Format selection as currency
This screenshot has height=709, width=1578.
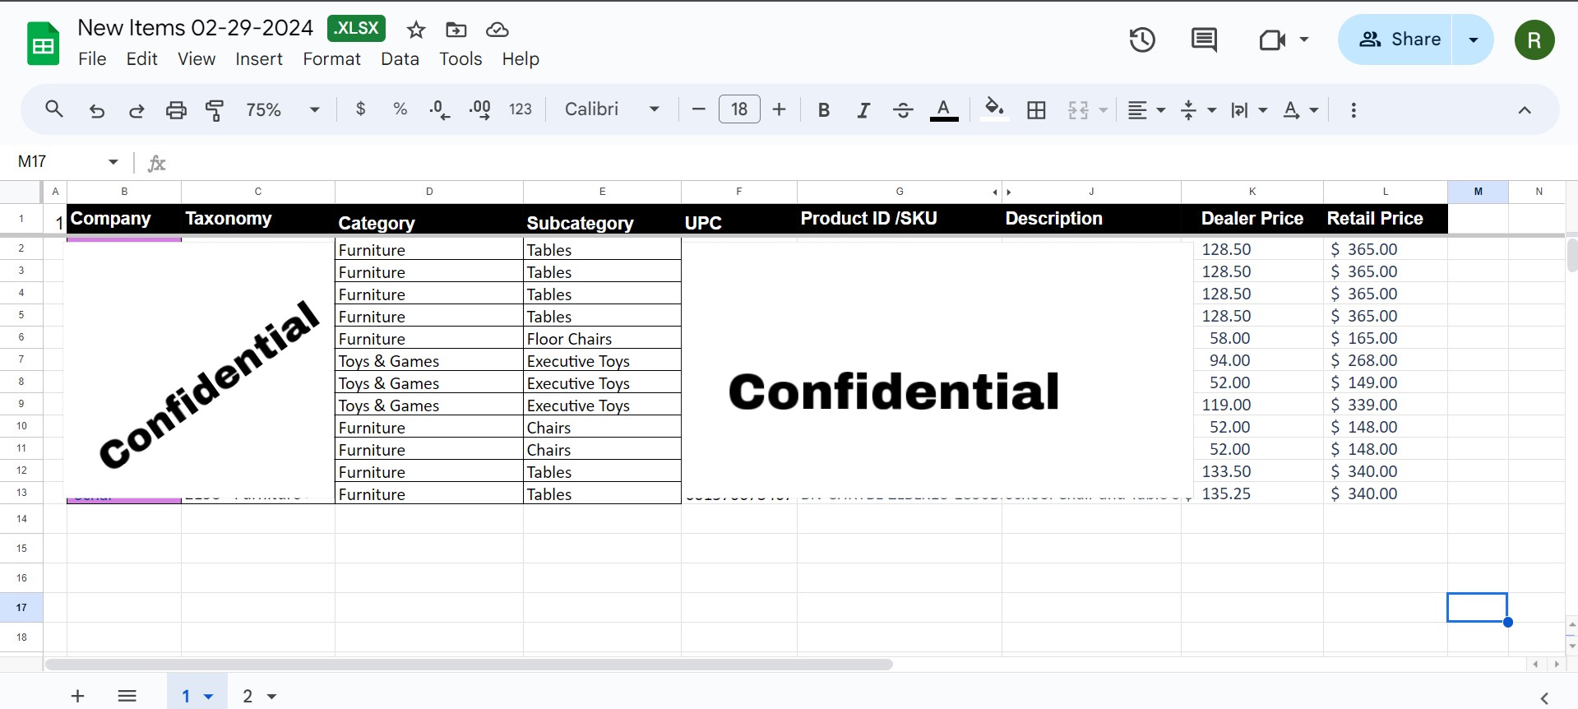click(x=360, y=109)
